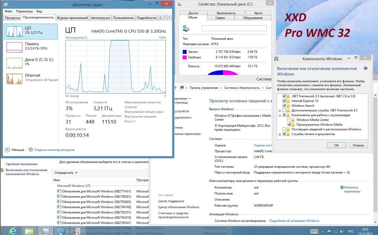Open Internet Explorer from the taskbar

[x=13, y=231]
